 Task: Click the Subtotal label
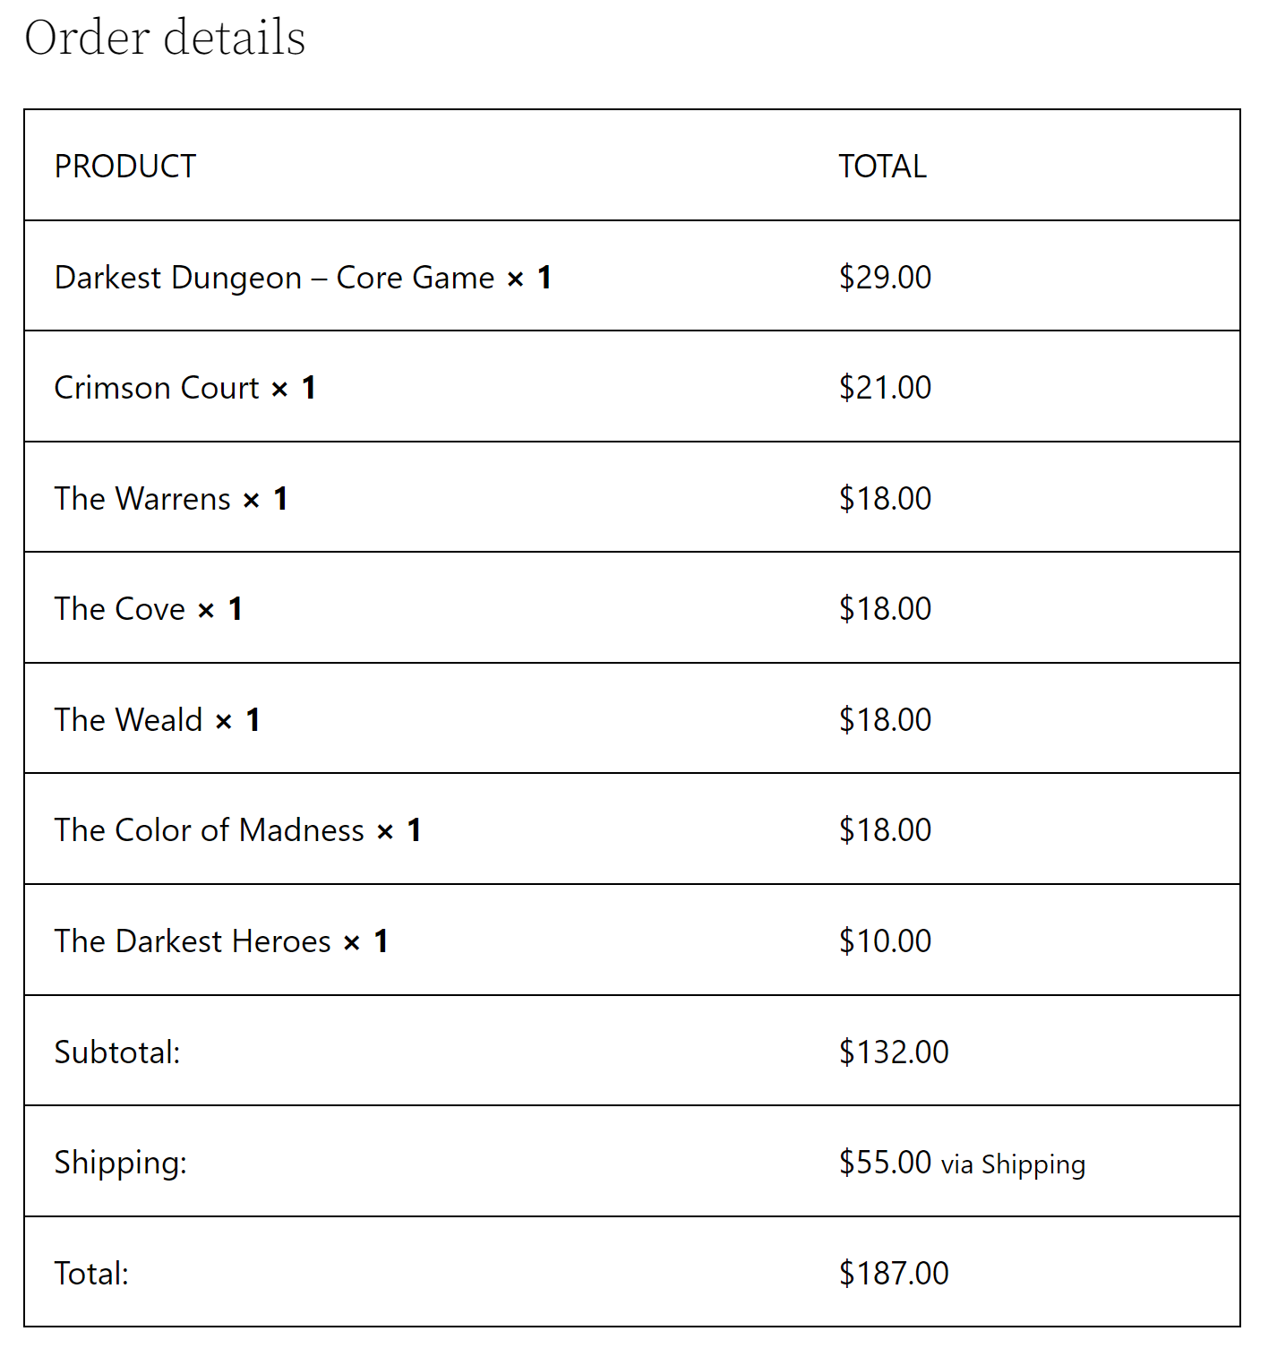[117, 1052]
